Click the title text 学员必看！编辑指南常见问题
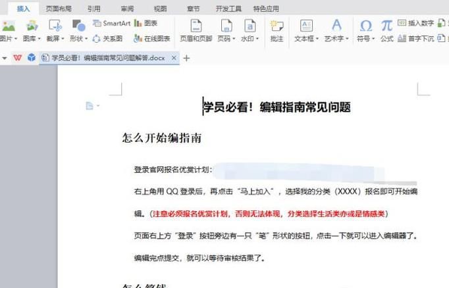Image resolution: width=449 pixels, height=288 pixels. click(x=277, y=107)
